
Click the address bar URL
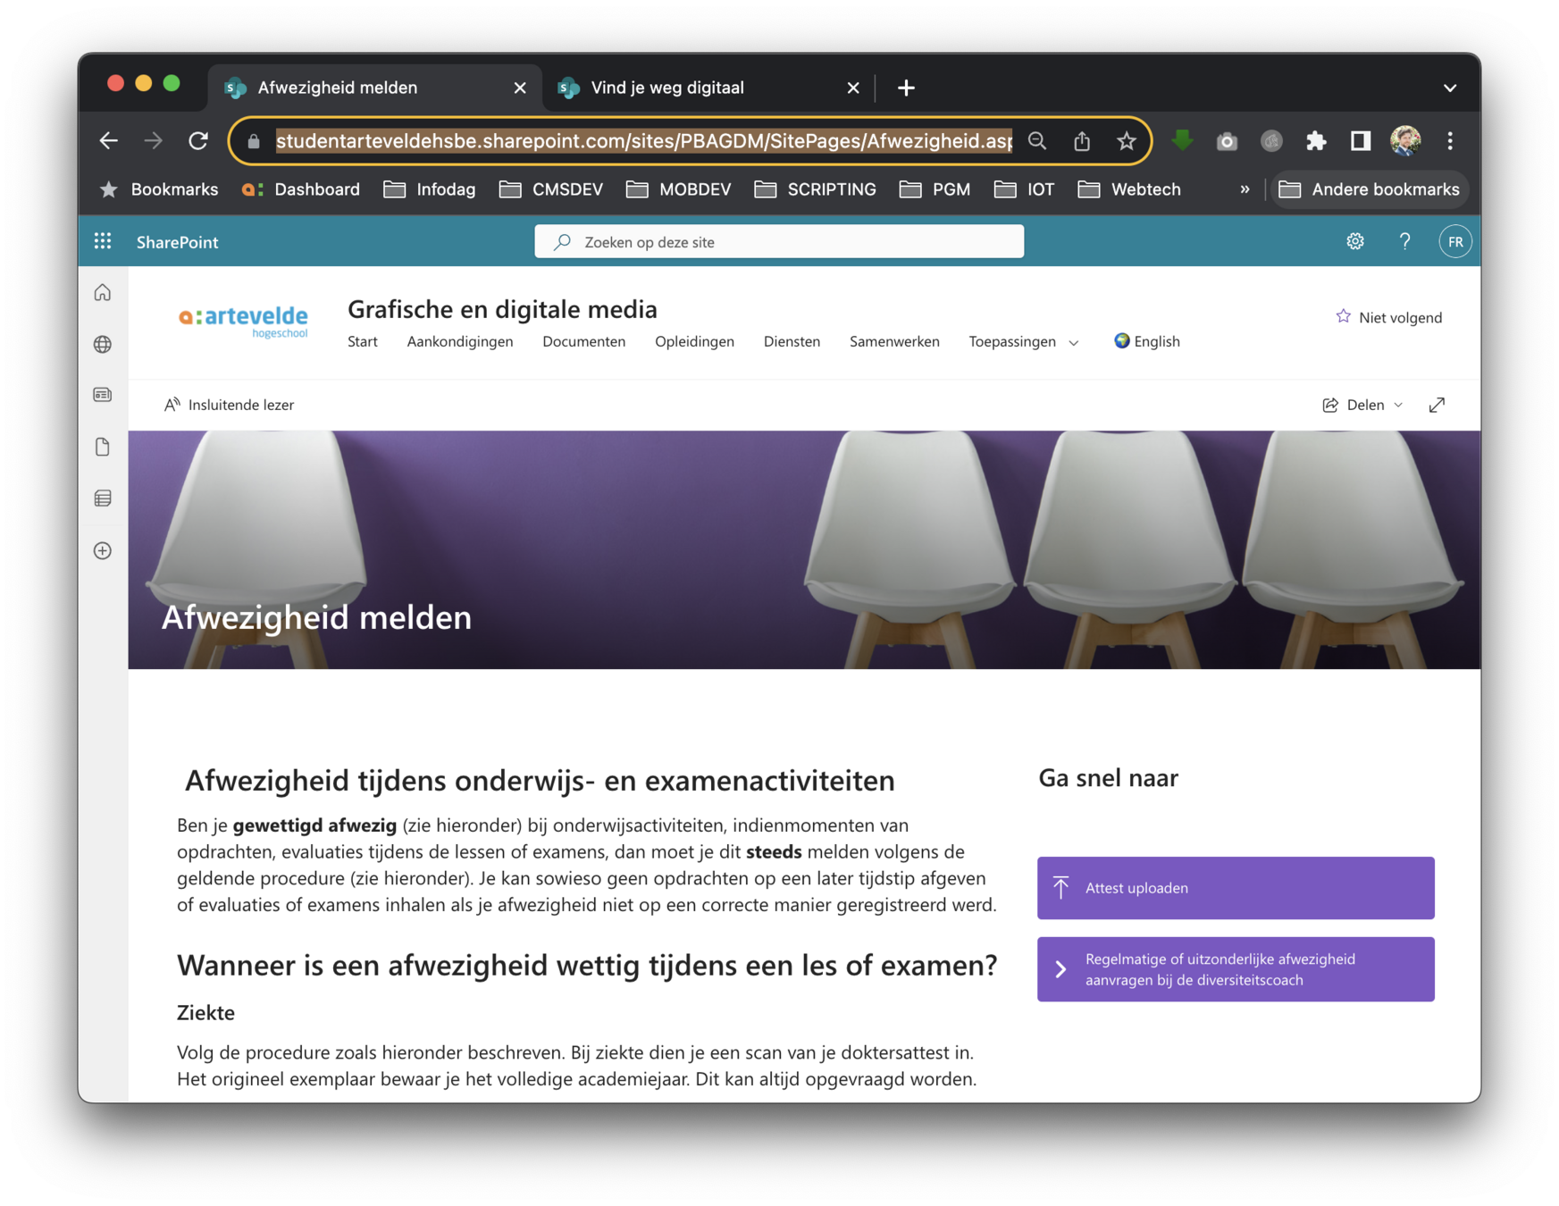[643, 141]
